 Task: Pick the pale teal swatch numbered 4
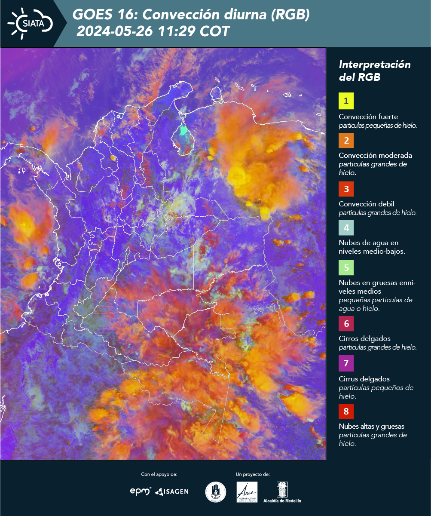(x=346, y=227)
